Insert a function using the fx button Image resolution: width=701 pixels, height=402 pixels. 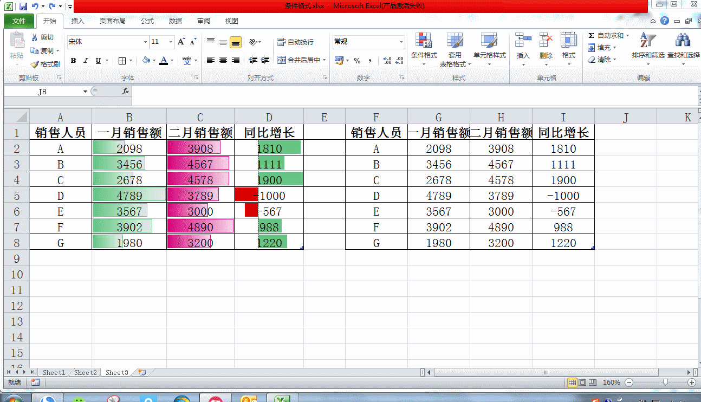pyautogui.click(x=126, y=91)
